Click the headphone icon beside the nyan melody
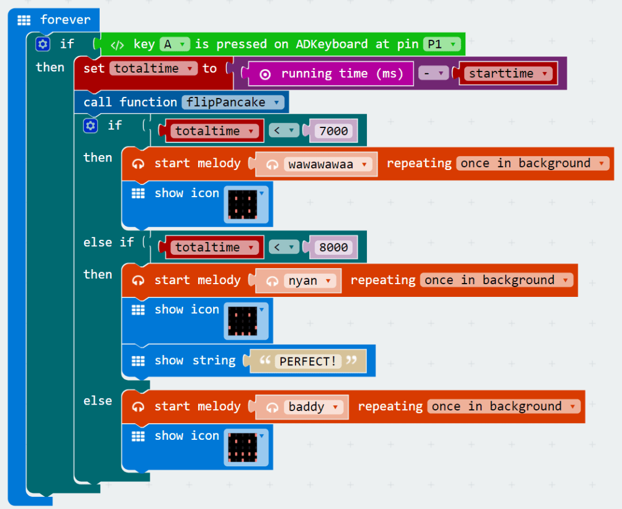The image size is (622, 509). coord(272,281)
